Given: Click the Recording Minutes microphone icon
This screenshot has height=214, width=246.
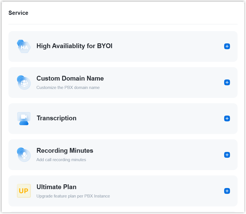Looking at the screenshot, I should point(24,155).
